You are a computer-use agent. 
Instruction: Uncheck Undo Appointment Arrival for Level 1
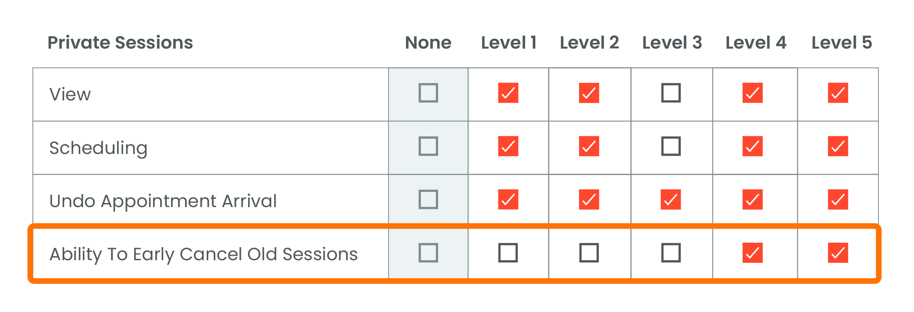508,199
